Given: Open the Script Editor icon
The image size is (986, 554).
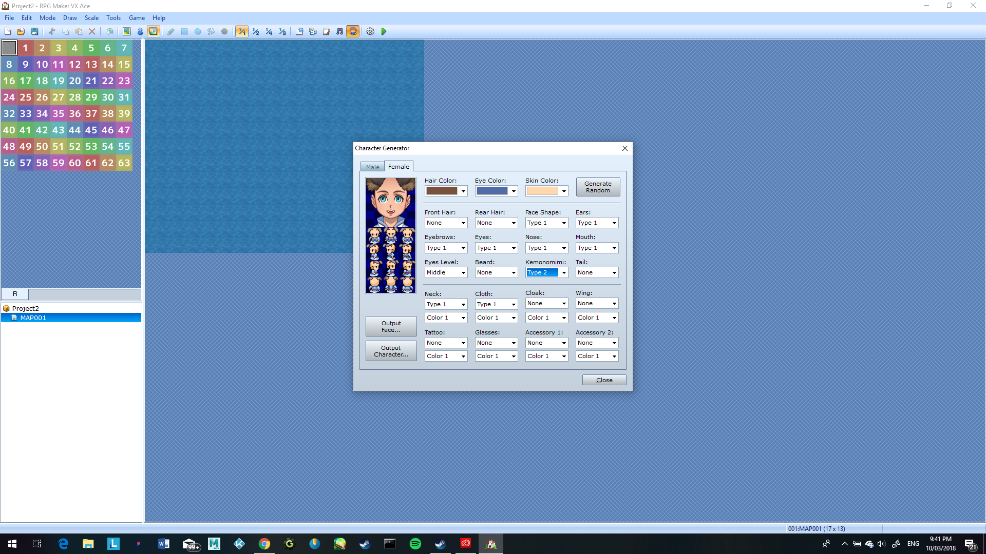Looking at the screenshot, I should click(x=326, y=32).
